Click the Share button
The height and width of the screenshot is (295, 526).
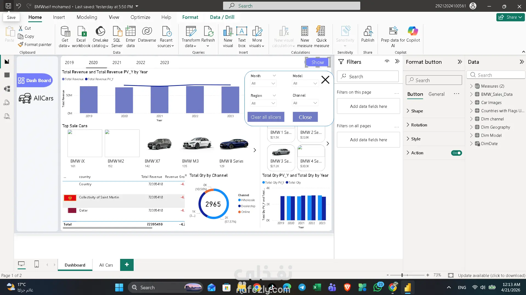pyautogui.click(x=510, y=17)
